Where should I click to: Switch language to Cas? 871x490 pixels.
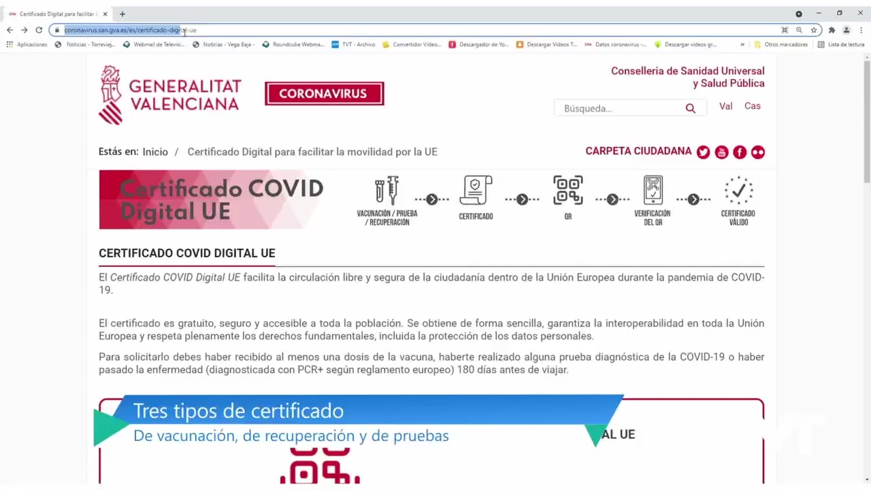[753, 106]
